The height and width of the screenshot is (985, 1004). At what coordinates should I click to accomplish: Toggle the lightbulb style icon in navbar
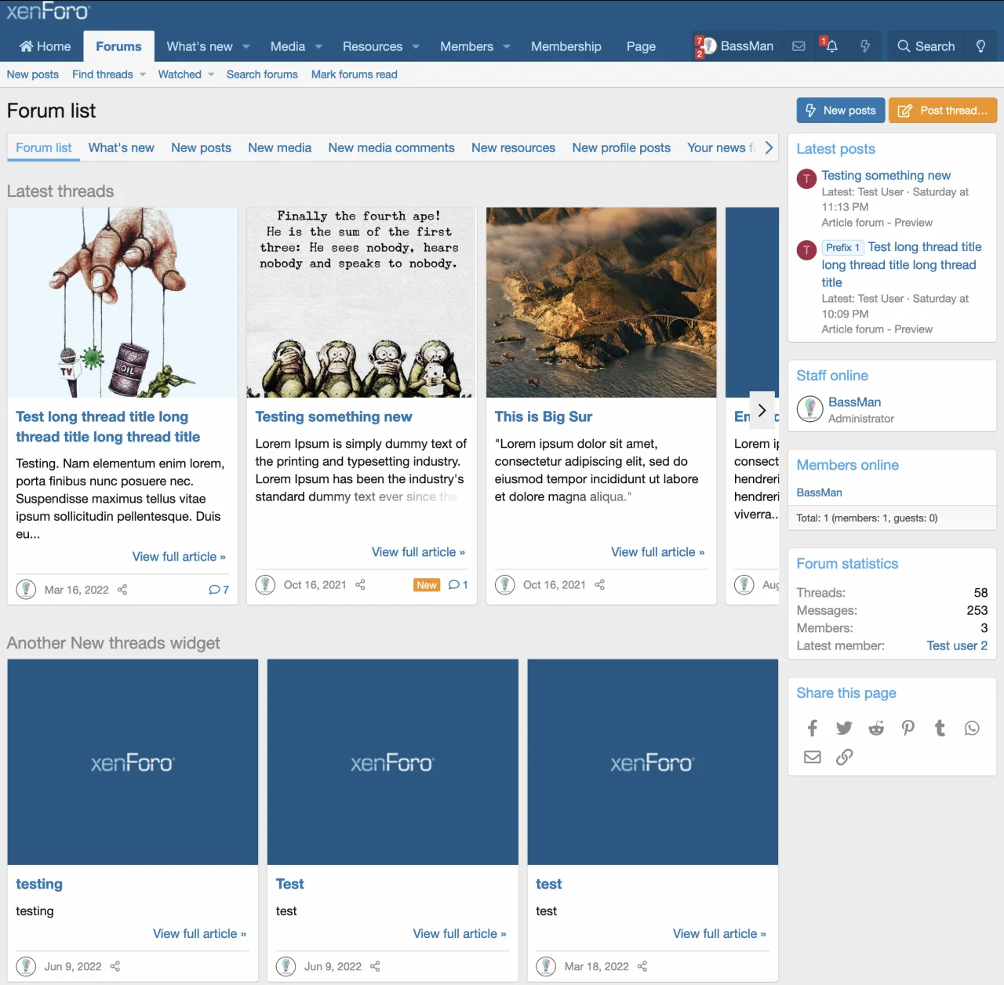pos(980,46)
